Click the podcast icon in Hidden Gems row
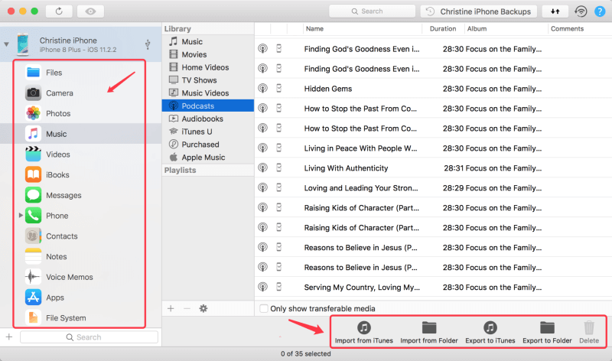This screenshot has width=612, height=361. pos(262,88)
